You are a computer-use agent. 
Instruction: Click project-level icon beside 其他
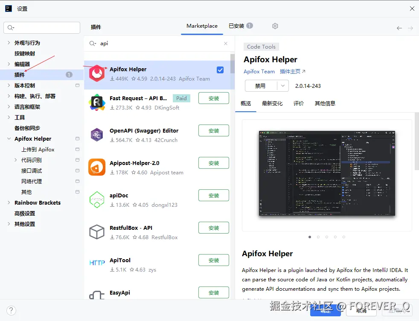78,192
